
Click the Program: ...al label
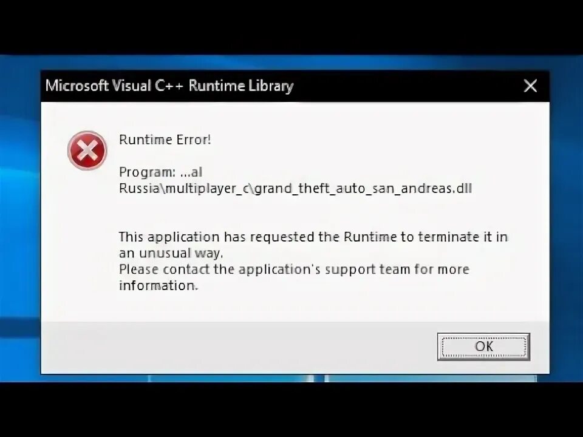point(160,172)
